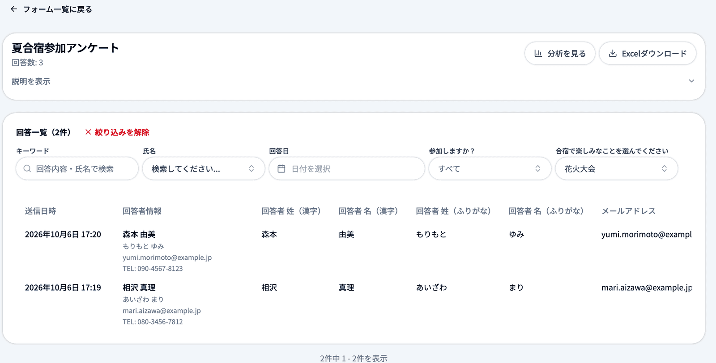Click the up-down arrows in 花火大会 dropdown

pyautogui.click(x=665, y=169)
